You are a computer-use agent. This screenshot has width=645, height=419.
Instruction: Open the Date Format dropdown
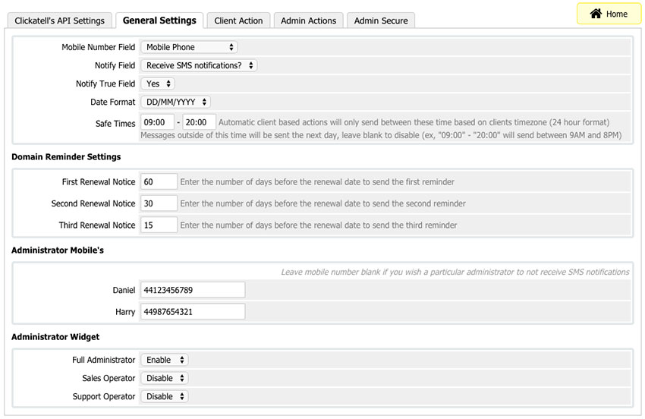tap(175, 102)
